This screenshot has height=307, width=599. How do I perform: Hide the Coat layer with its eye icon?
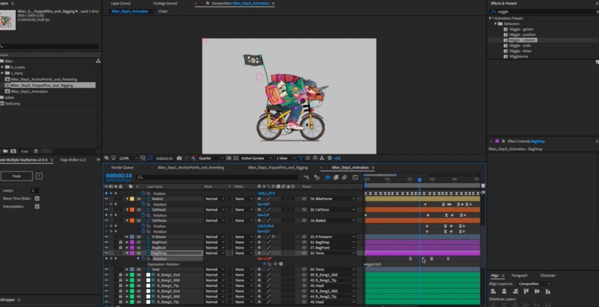click(x=106, y=270)
